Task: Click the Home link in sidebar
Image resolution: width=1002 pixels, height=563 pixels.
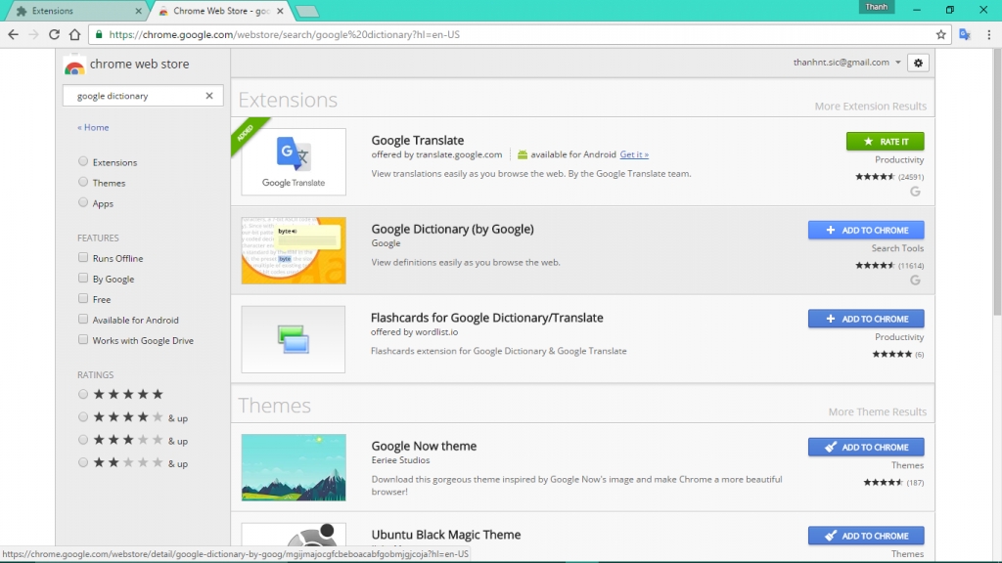Action: (x=93, y=127)
